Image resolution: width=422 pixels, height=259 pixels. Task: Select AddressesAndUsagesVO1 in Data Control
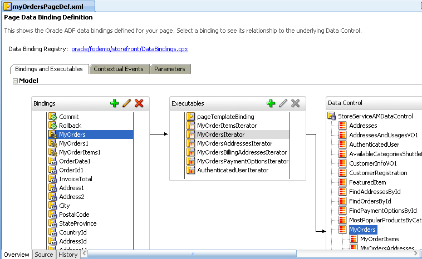tap(383, 135)
